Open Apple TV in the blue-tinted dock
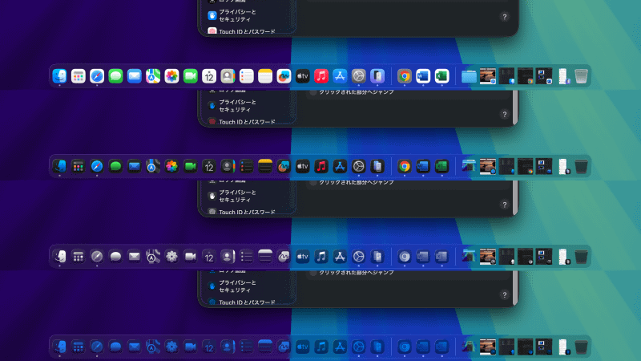 (x=303, y=347)
